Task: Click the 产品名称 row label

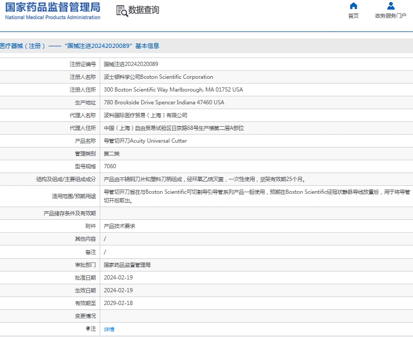Action: click(85, 141)
